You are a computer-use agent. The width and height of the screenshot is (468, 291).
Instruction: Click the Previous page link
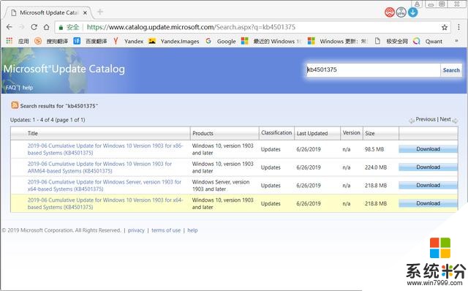coord(426,119)
